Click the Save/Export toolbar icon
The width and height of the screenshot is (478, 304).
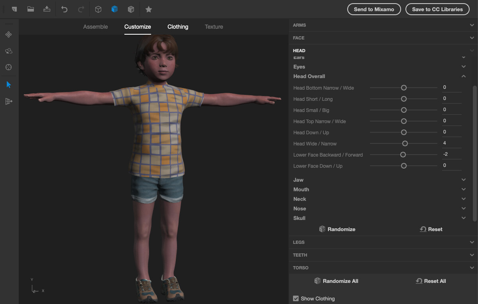[47, 9]
